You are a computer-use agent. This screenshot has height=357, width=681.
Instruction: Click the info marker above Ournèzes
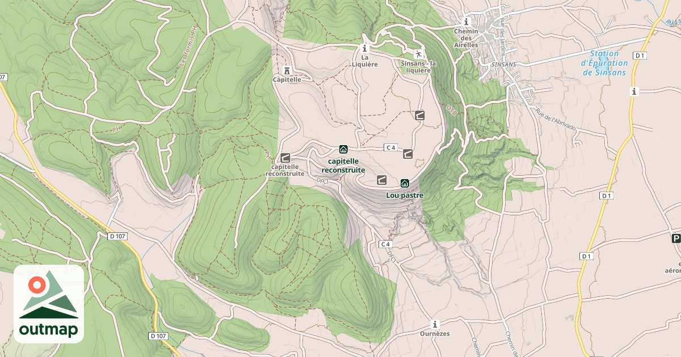click(435, 324)
